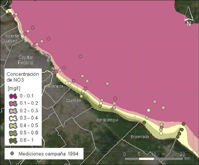
Task: Choose the 0.5 - 0.6 legend symbol
Action: [13, 133]
